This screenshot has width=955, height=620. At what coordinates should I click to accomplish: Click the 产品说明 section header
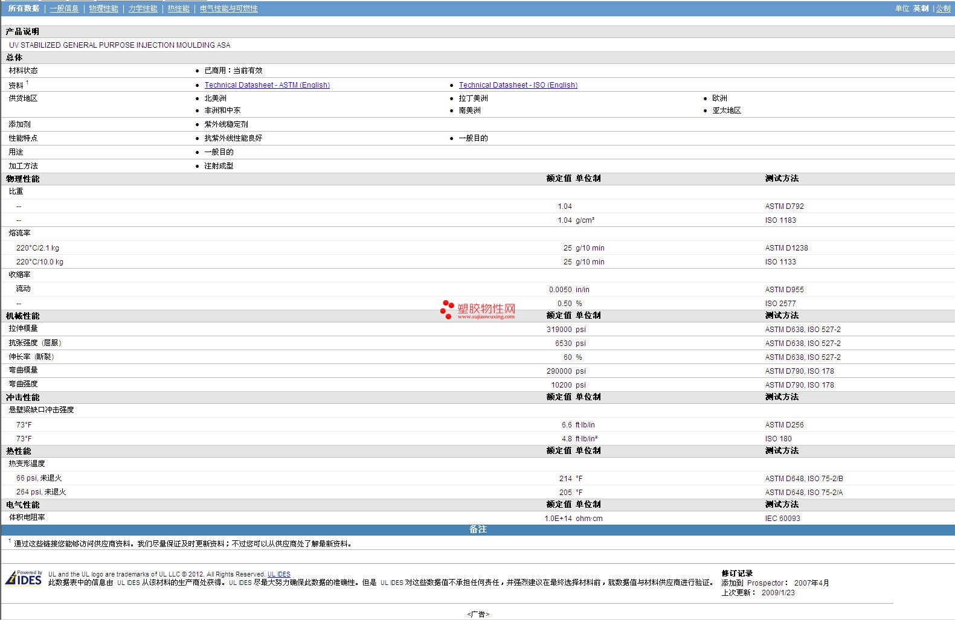pos(22,31)
